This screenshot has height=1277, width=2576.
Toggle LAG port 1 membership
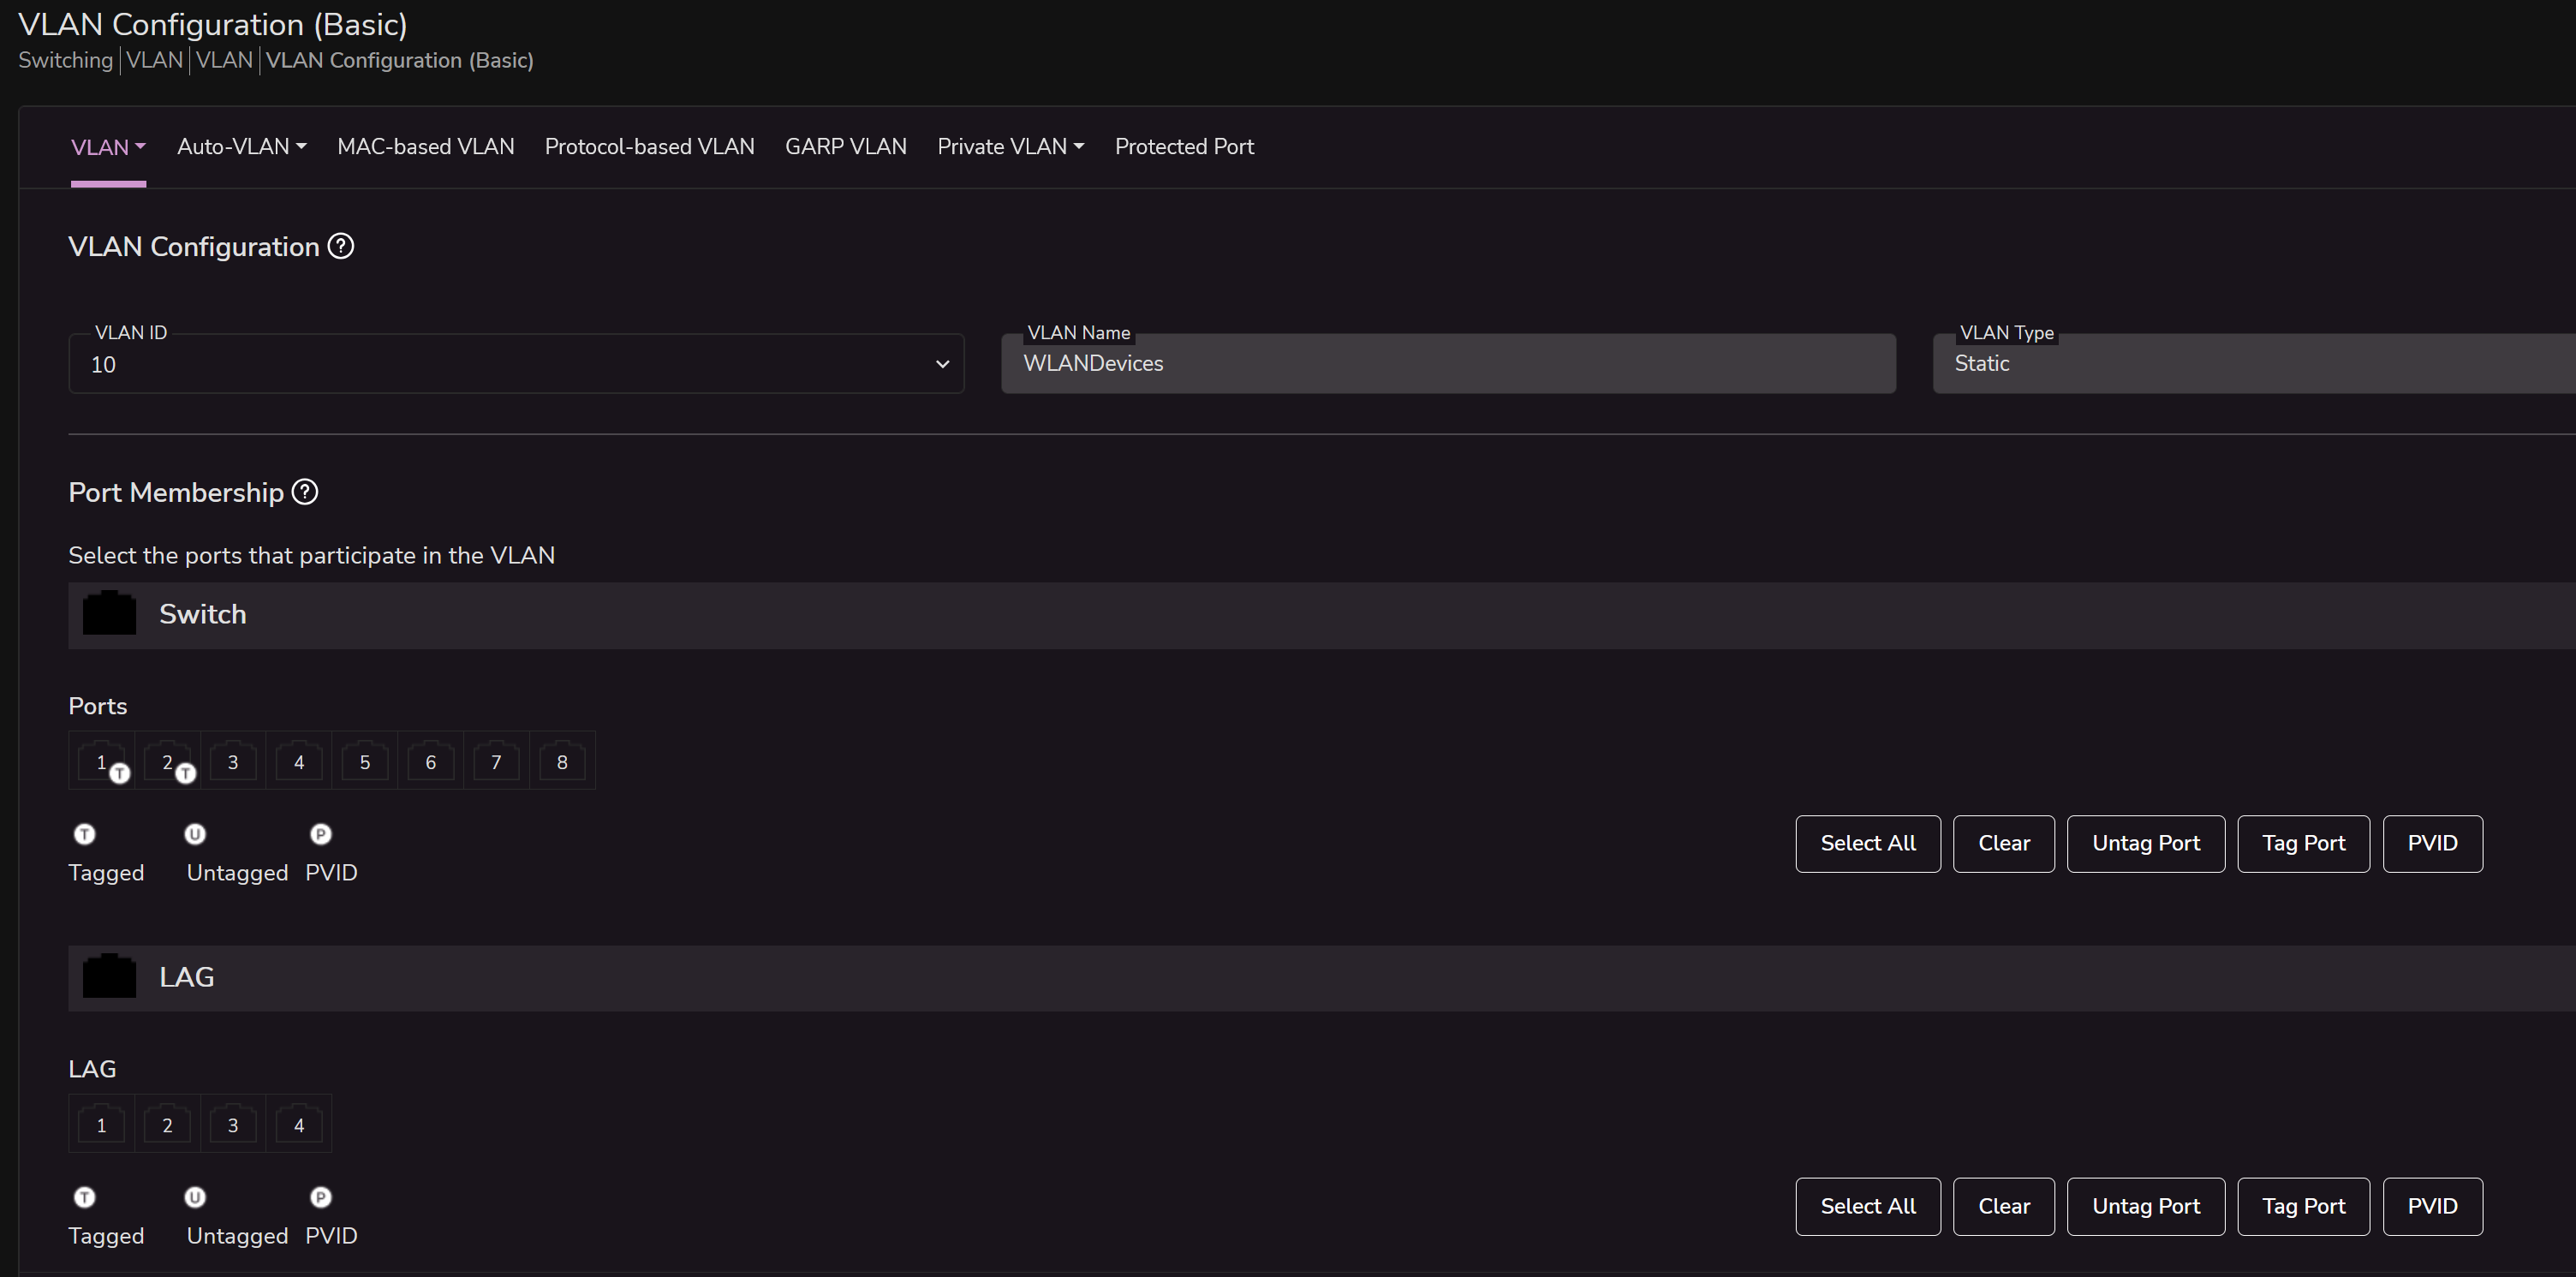click(101, 1125)
